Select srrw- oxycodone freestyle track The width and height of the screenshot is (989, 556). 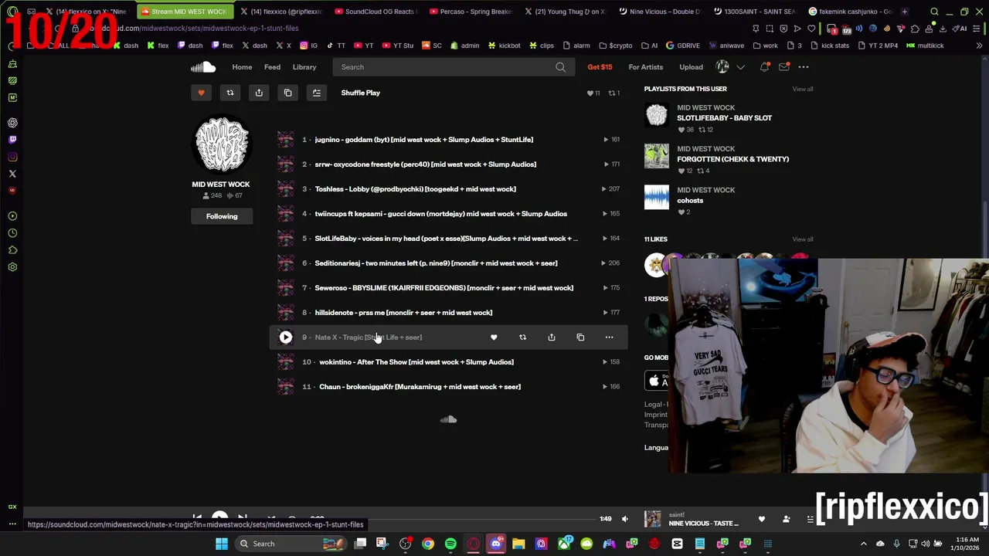click(x=425, y=164)
